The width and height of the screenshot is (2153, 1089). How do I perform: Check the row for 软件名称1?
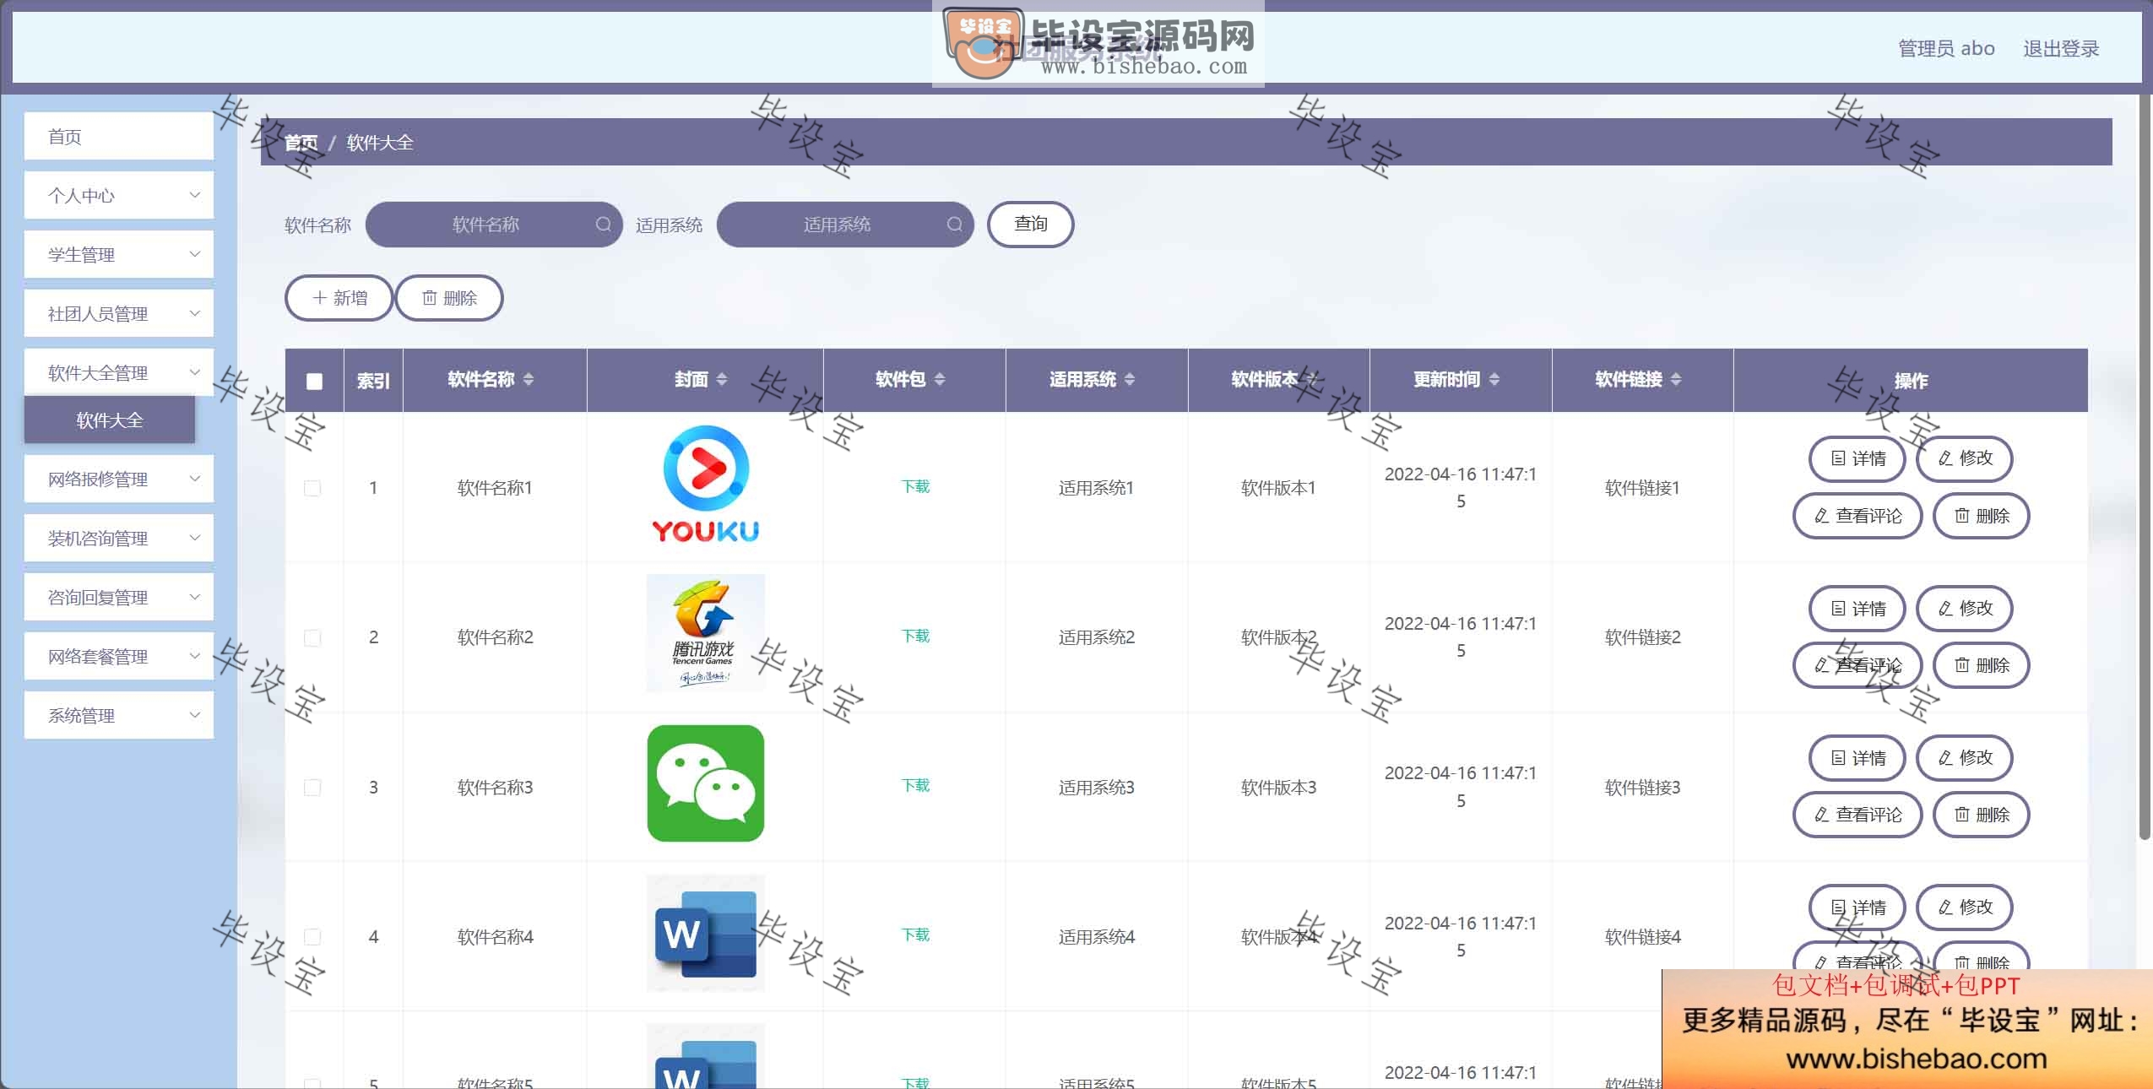point(312,488)
